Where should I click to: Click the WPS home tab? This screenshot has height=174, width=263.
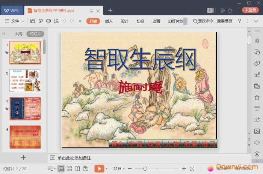tap(12, 10)
